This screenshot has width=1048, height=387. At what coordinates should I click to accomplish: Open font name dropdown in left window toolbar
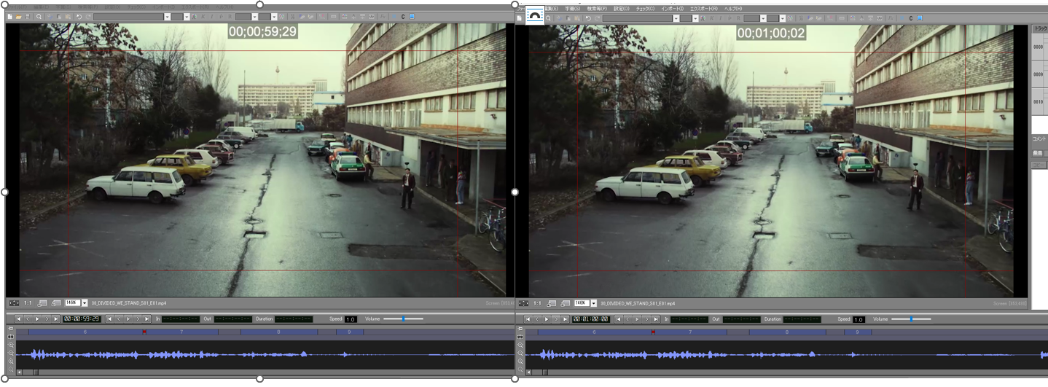[x=167, y=16]
